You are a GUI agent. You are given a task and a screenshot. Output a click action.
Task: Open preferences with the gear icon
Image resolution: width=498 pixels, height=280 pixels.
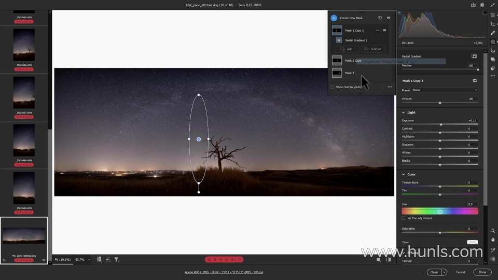click(482, 5)
